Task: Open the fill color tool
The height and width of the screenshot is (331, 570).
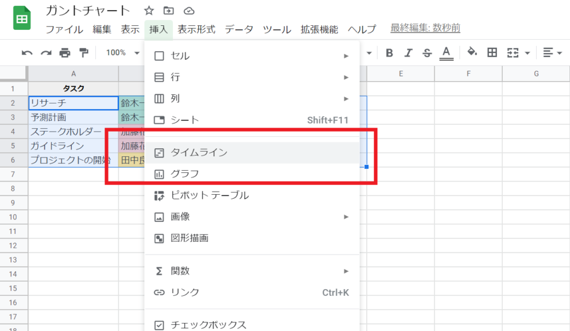Action: click(x=471, y=52)
